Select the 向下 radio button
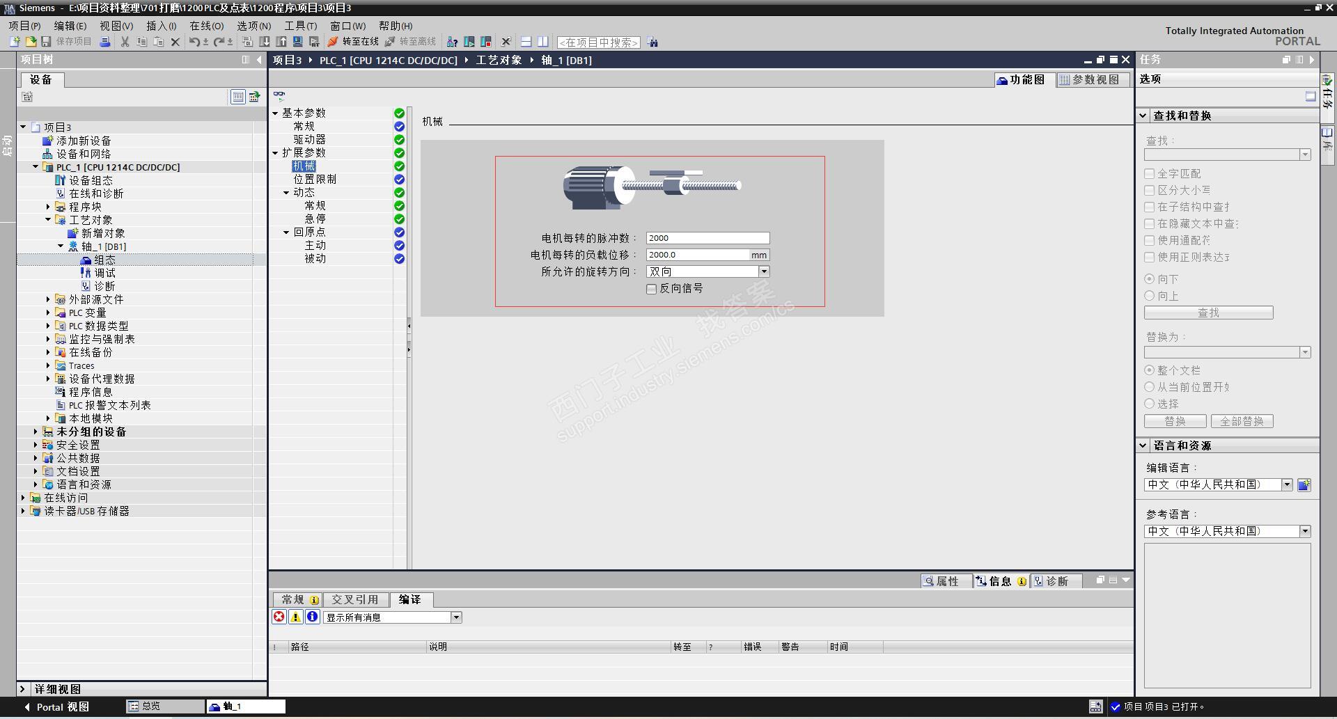Image resolution: width=1337 pixels, height=719 pixels. [x=1150, y=278]
